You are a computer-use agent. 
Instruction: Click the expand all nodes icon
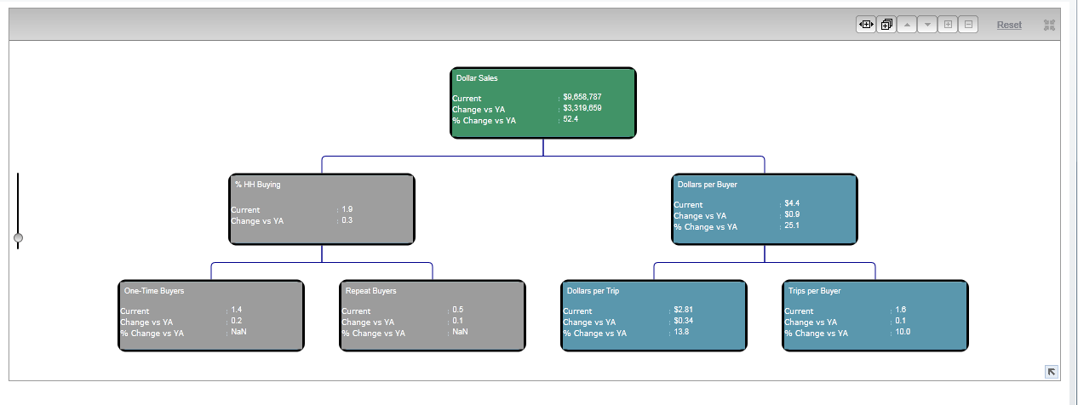pyautogui.click(x=886, y=25)
